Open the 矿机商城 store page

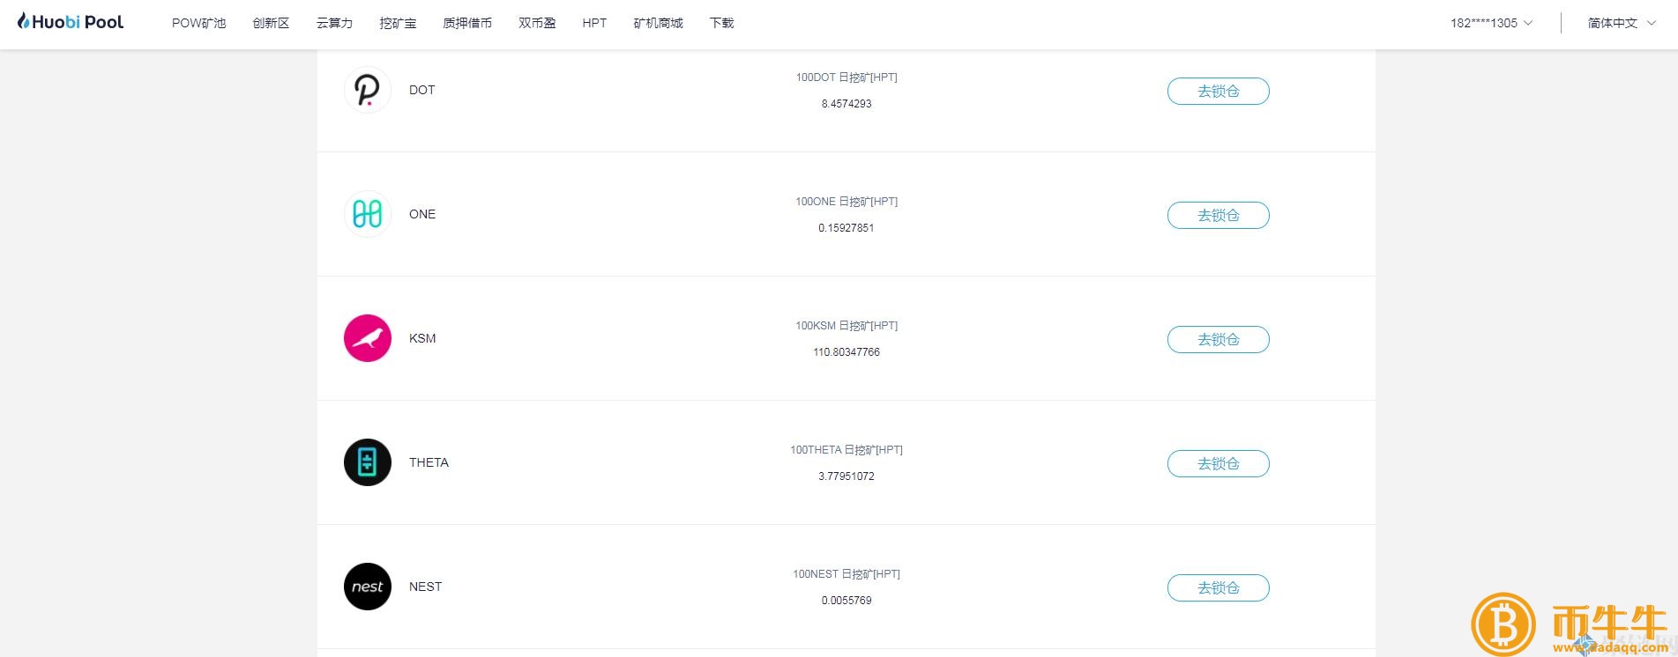pyautogui.click(x=657, y=23)
